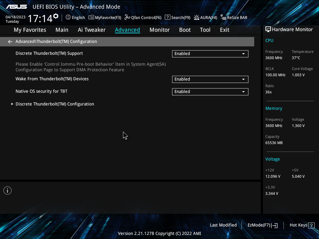Click Native OS security for TBT label
Viewport: 319px width, 239px height.
tap(41, 91)
